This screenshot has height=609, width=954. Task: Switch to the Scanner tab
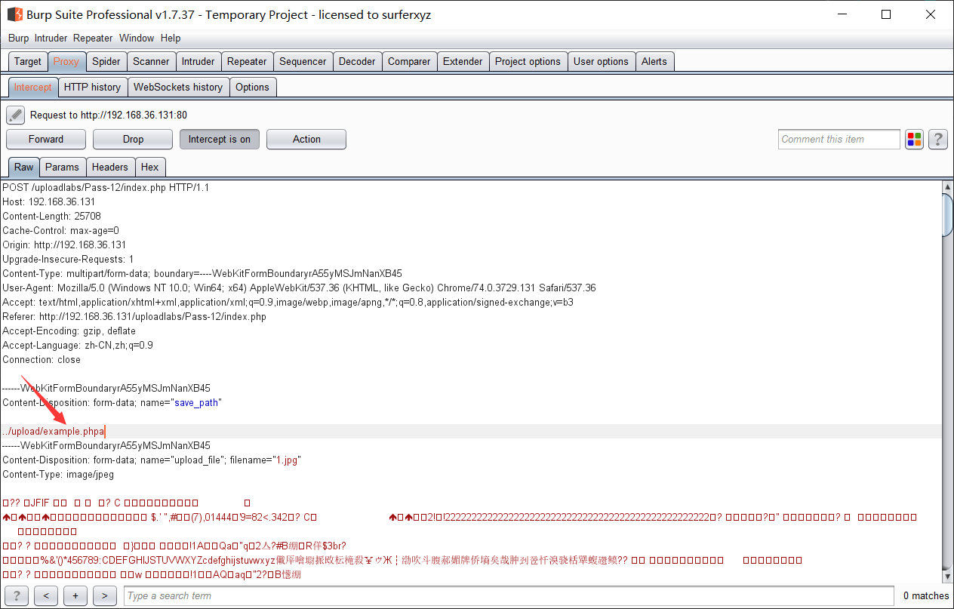click(x=152, y=61)
